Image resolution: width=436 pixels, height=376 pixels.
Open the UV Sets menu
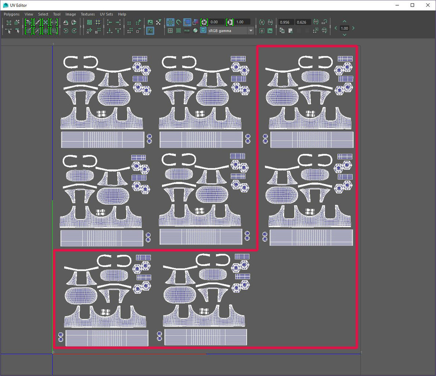pos(106,14)
